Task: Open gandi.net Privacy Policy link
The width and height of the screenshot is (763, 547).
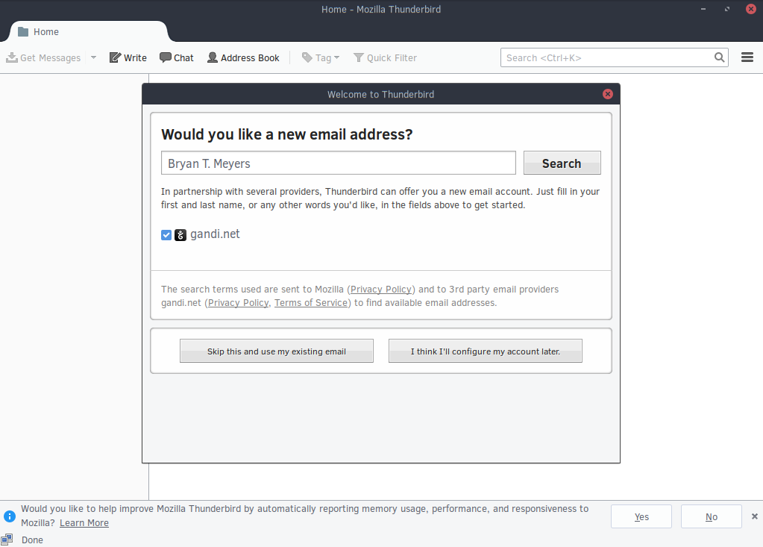Action: pos(239,303)
